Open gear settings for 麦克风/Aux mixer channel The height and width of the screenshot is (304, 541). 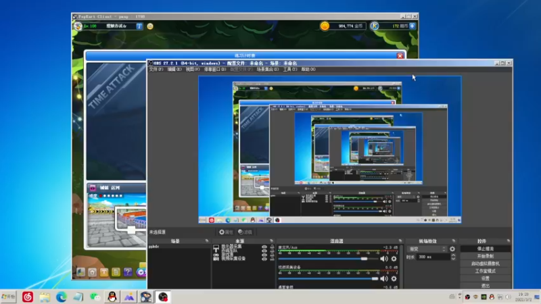tap(394, 259)
